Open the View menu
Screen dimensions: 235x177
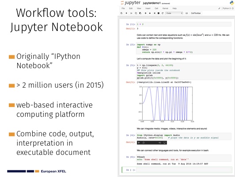pyautogui.click(x=139, y=8)
